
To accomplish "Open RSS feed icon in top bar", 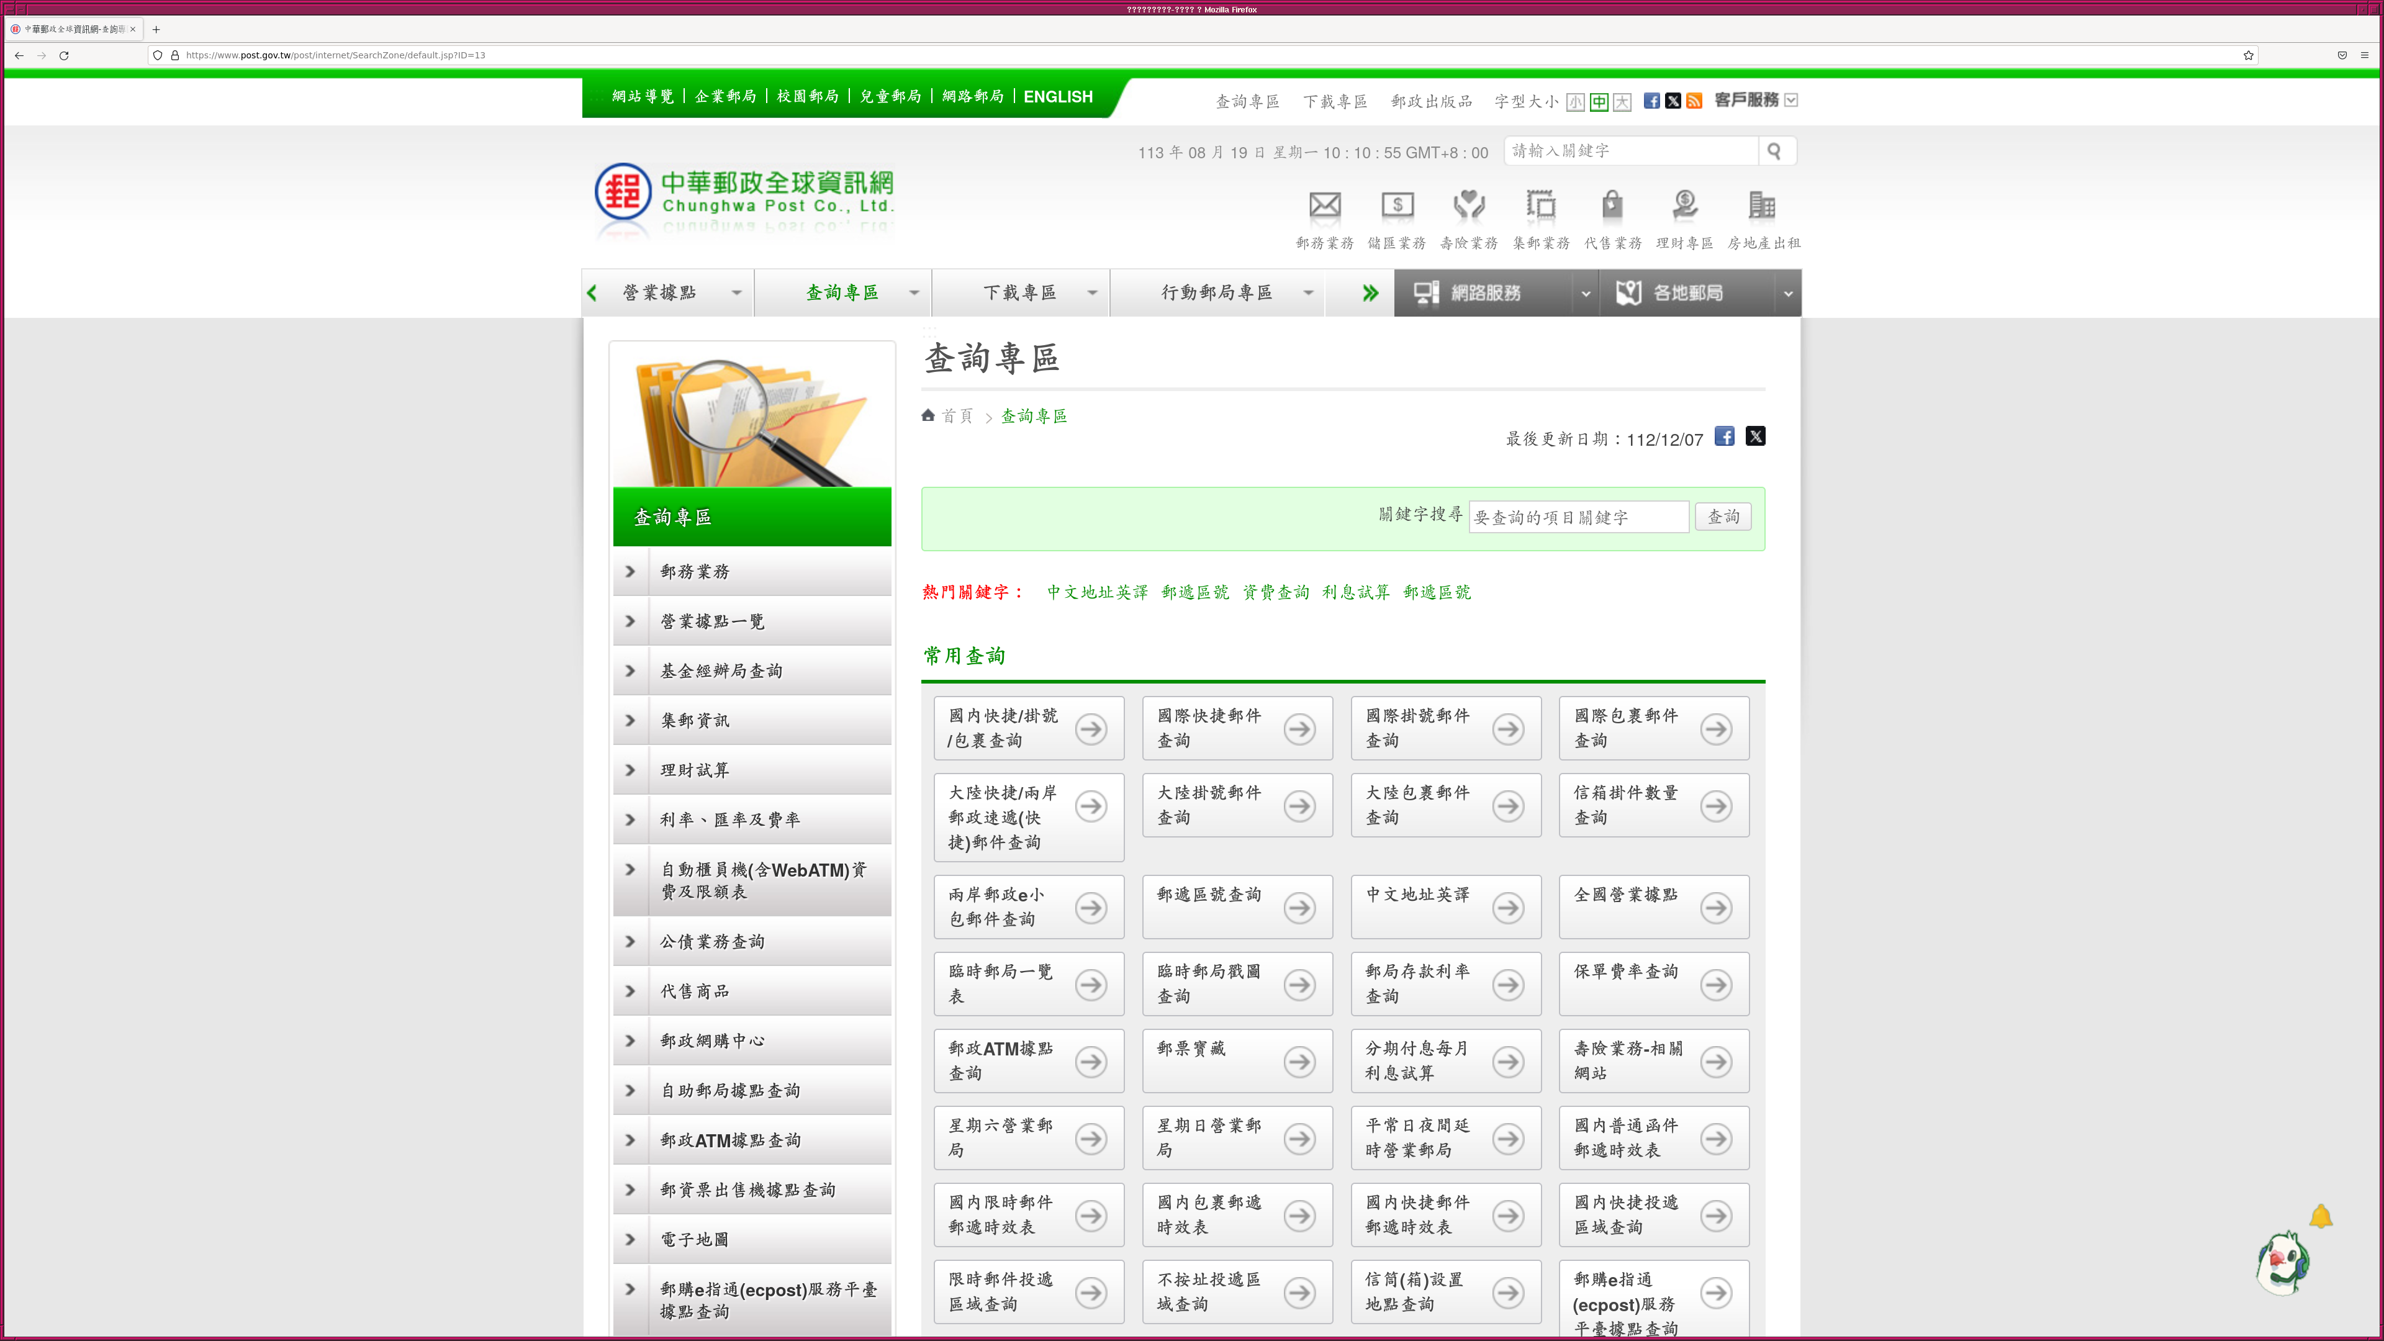I will point(1694,101).
